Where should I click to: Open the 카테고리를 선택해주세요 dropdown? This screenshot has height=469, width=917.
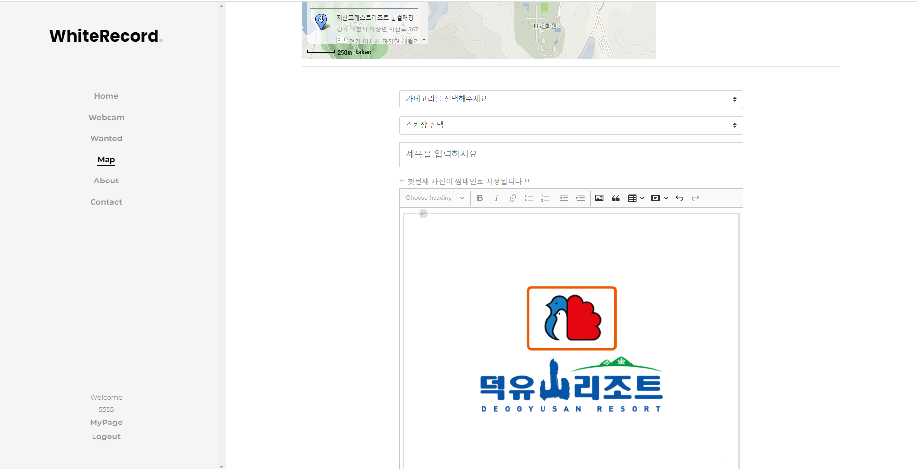pos(571,99)
